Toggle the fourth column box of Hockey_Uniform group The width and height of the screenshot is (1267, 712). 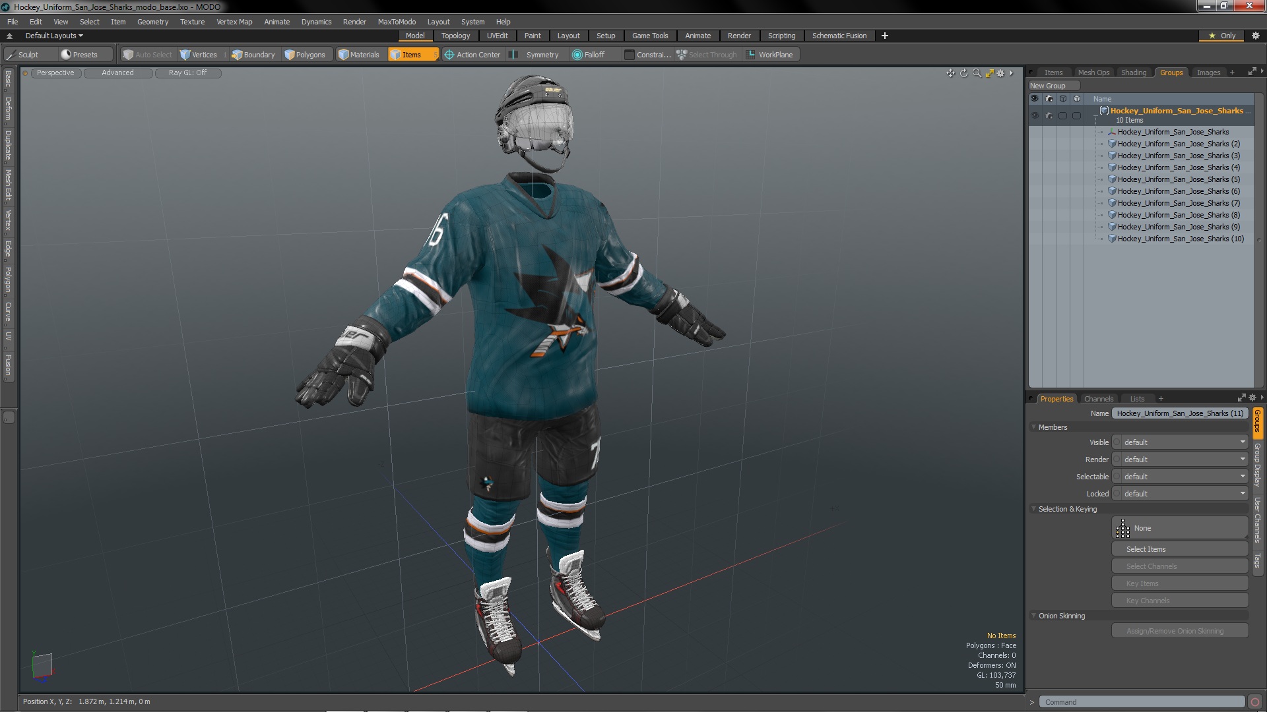(1076, 116)
